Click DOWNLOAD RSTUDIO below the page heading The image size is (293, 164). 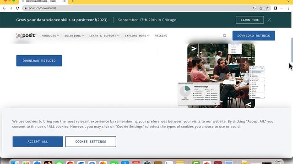[x=39, y=61]
